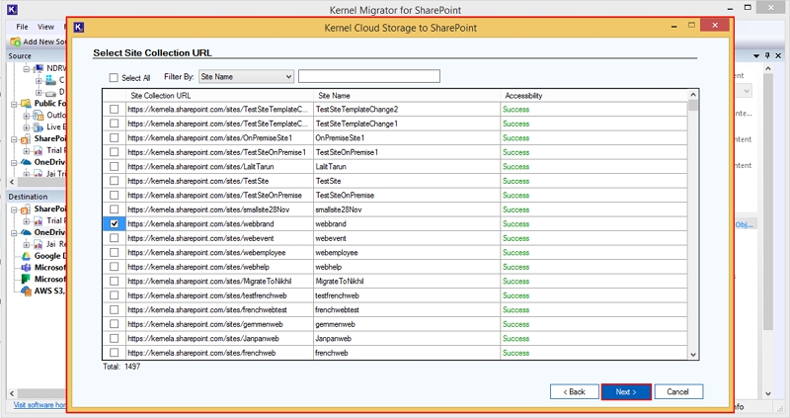Screen dimensions: 790x418
Task: Select the C drive icon in Source tree
Action: click(x=50, y=80)
